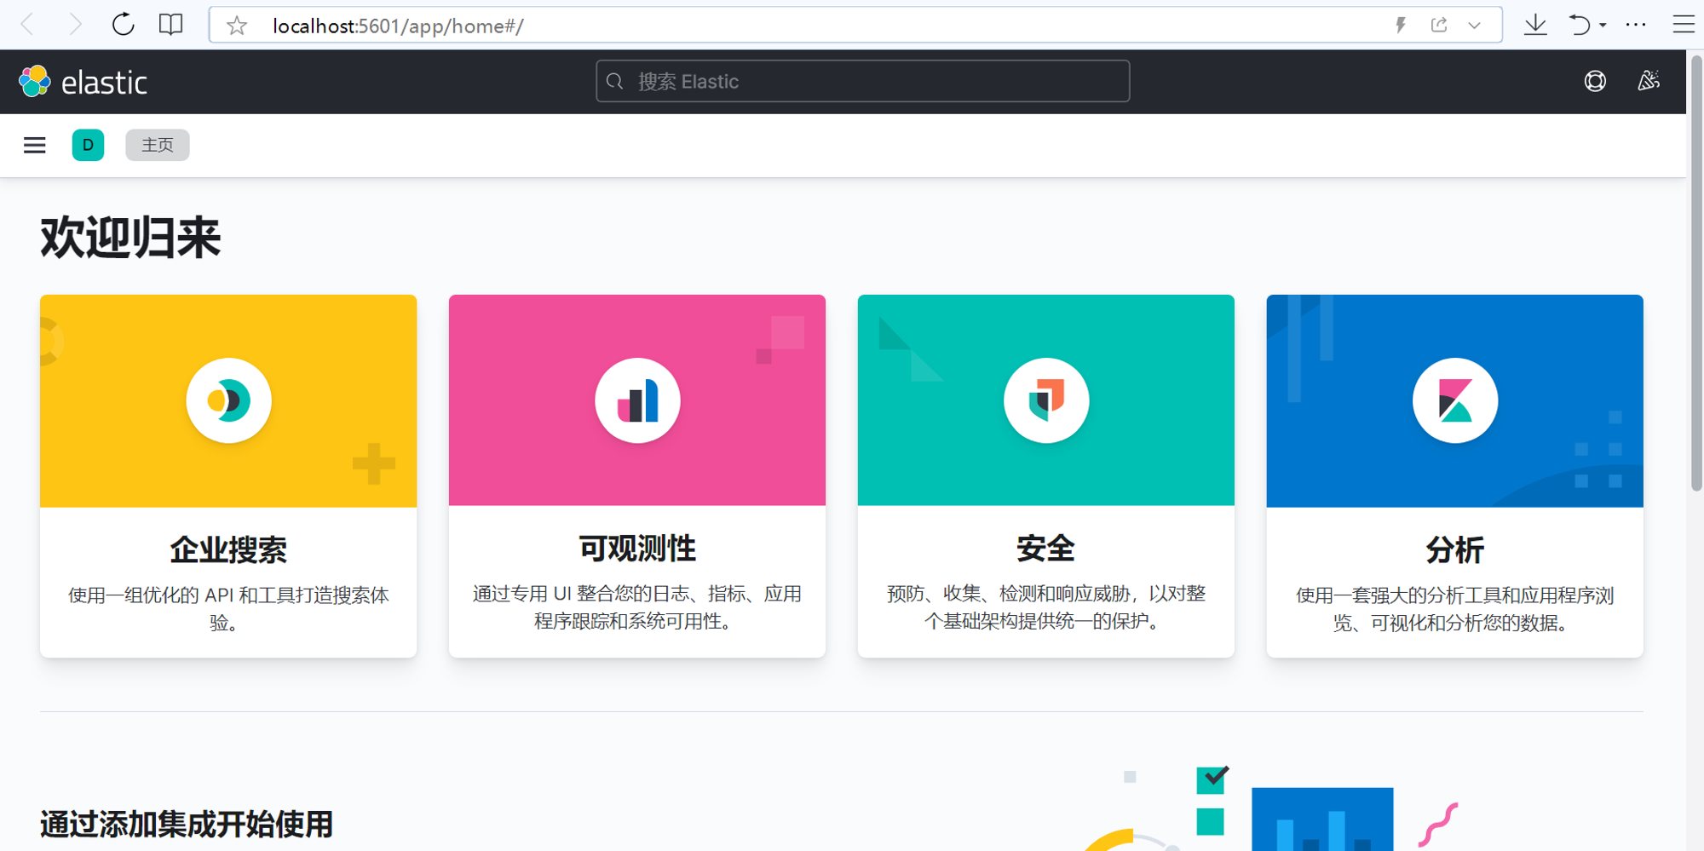
Task: Open the browser three-dots more menu
Action: tap(1636, 25)
